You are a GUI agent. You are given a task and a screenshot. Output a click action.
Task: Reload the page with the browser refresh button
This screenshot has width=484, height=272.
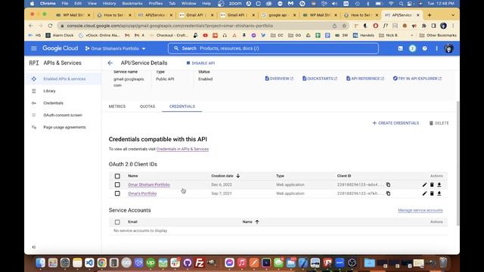pos(51,26)
